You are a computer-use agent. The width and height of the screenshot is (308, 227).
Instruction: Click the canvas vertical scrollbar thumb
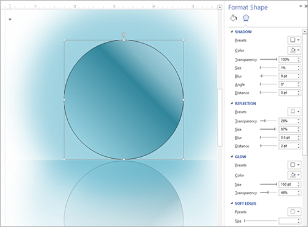pos(220,117)
